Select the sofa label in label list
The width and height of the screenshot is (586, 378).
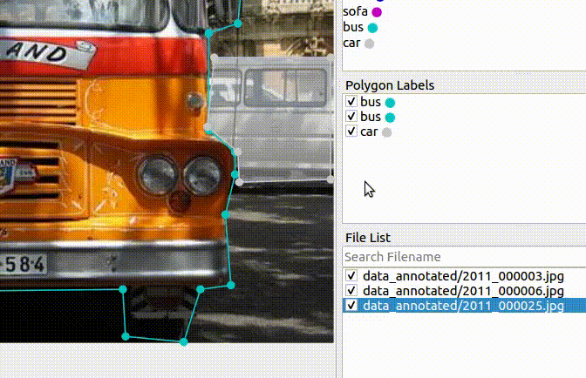pos(355,11)
